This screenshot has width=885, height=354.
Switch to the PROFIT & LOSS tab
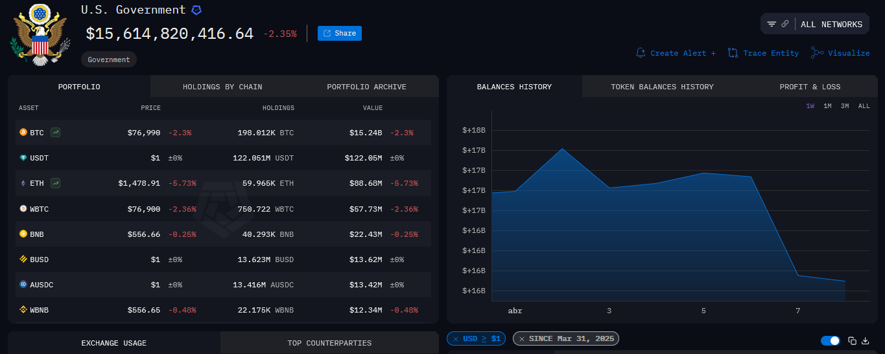pyautogui.click(x=810, y=87)
